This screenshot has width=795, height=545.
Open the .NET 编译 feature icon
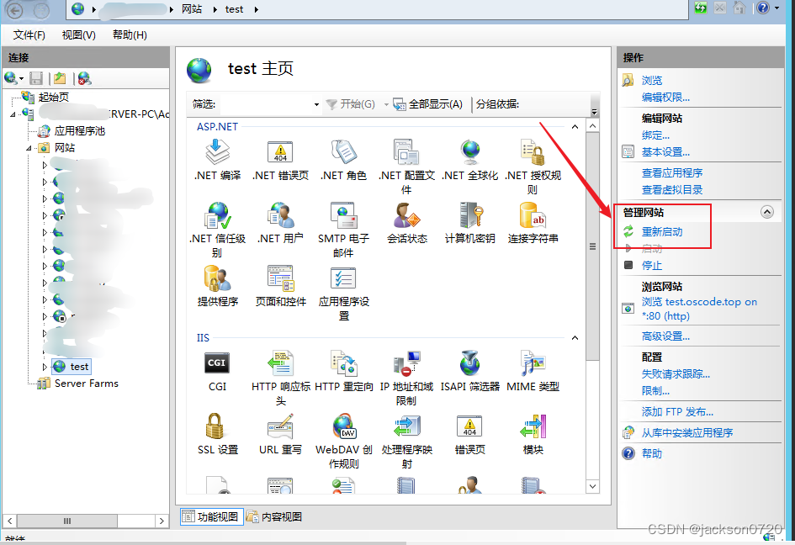(218, 154)
